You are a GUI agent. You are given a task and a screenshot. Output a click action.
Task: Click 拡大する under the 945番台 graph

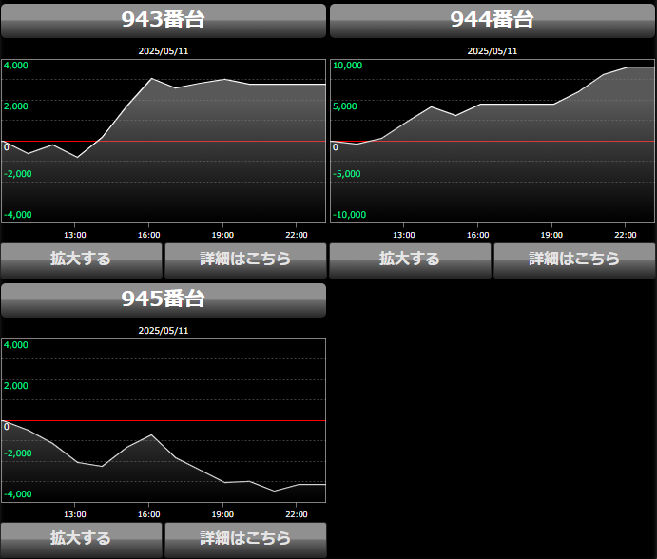pos(81,540)
